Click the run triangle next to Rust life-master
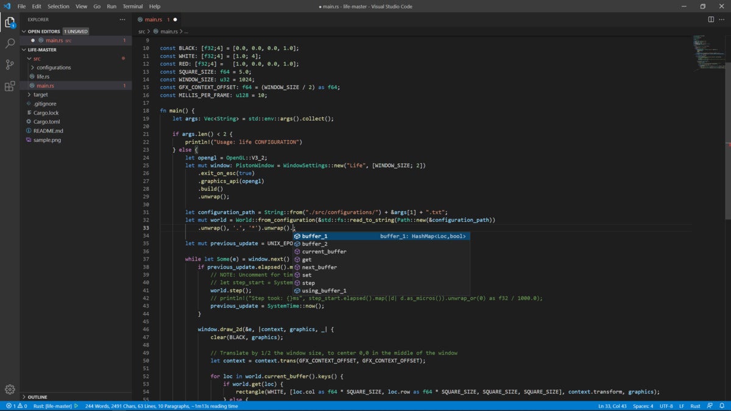731x411 pixels. 77,406
